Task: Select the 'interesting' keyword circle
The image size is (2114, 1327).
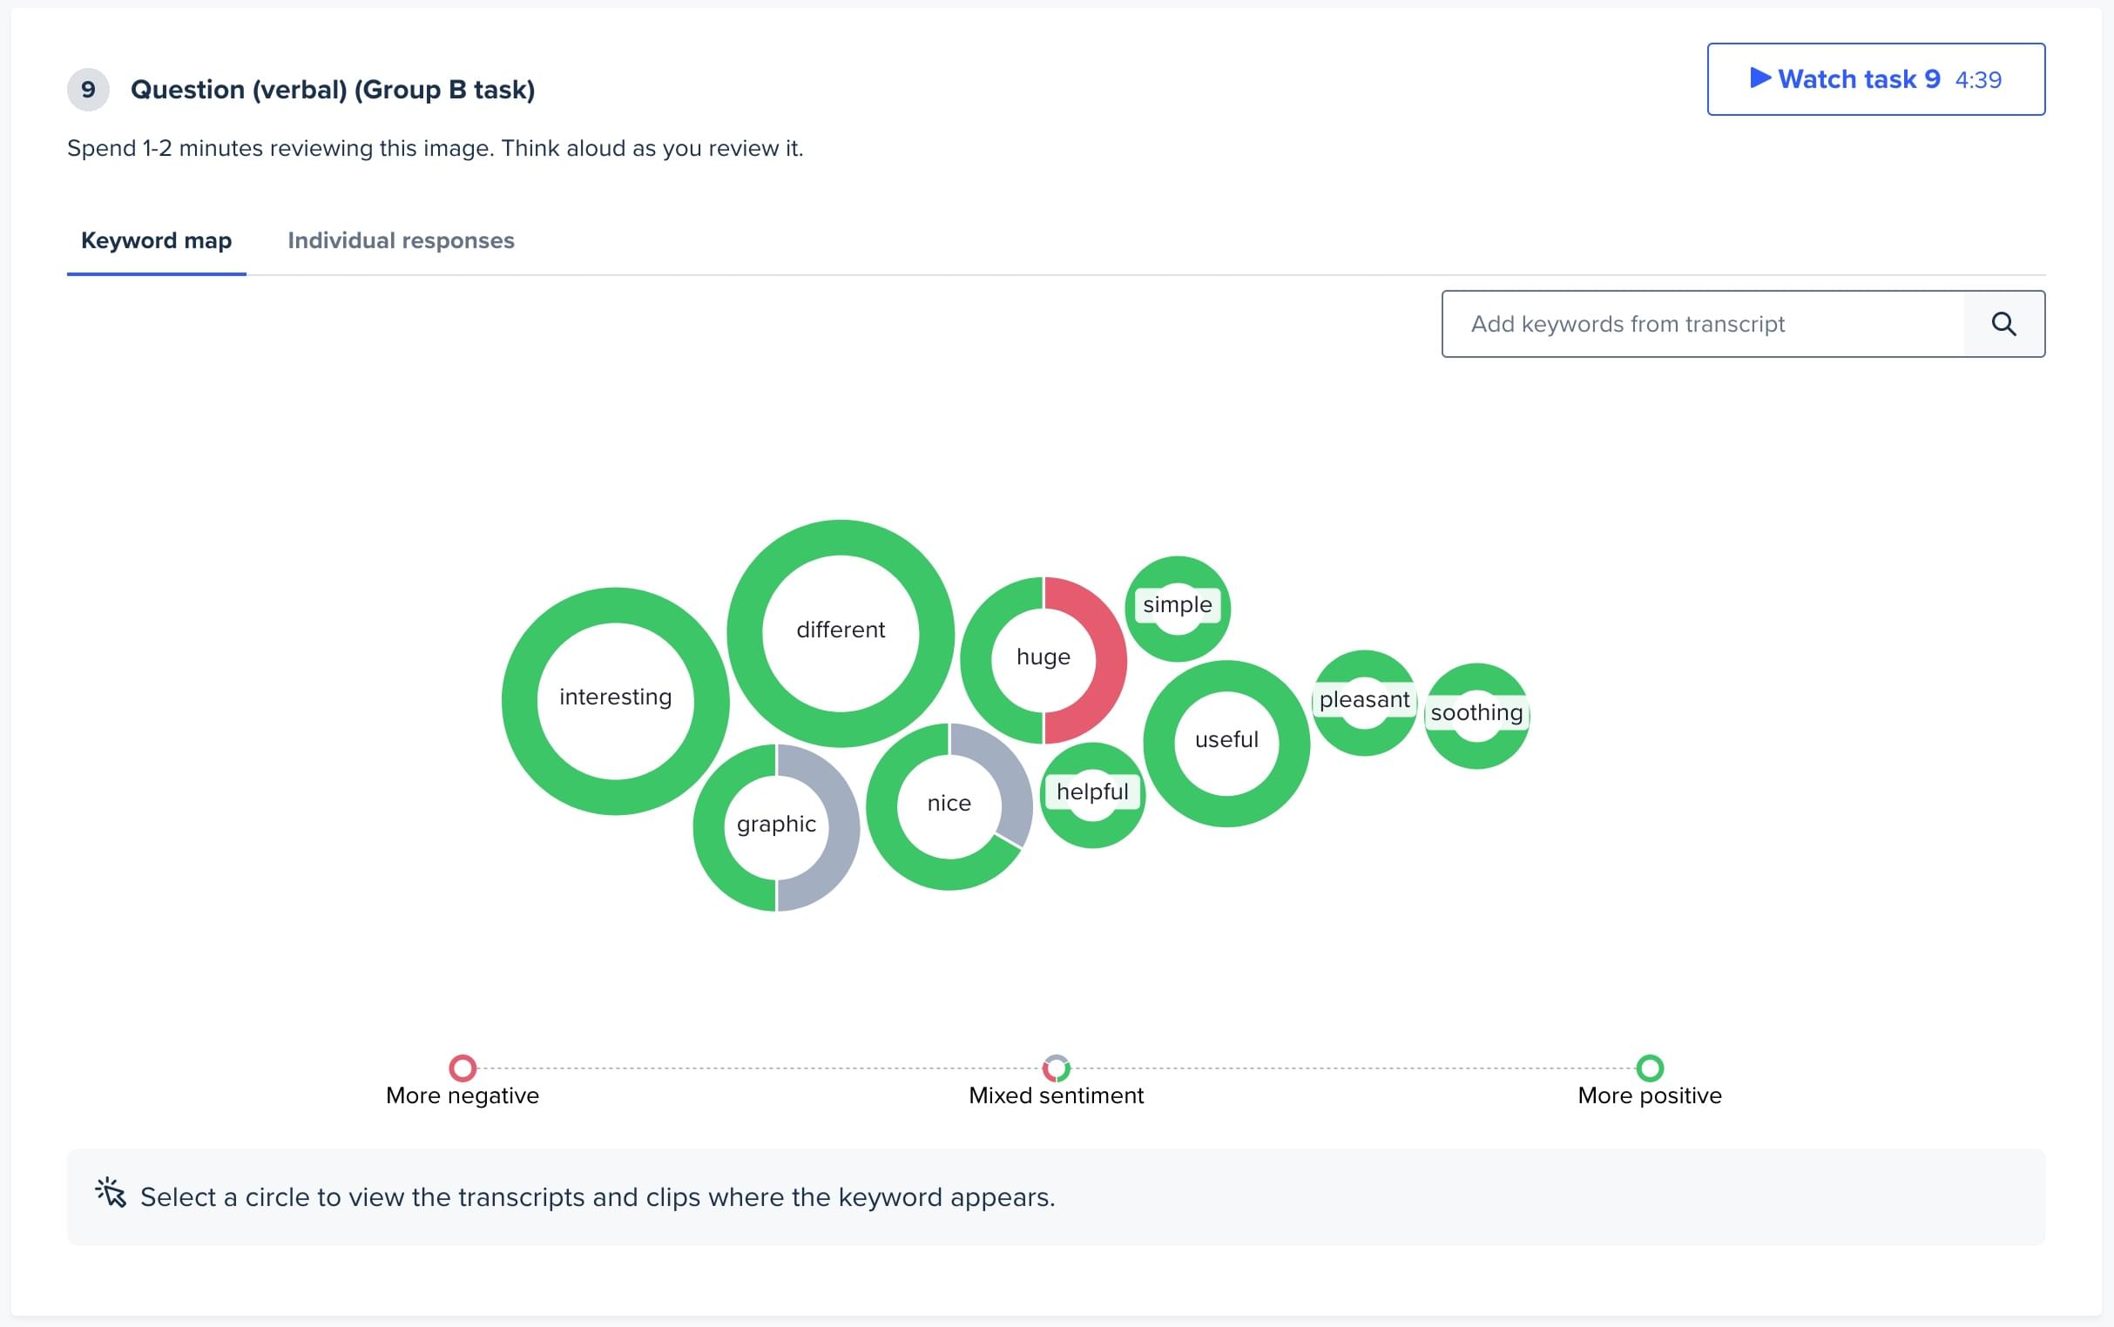Action: [x=613, y=698]
